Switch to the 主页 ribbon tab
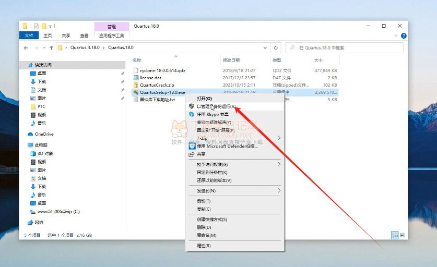Screen dimensions: 437x267 (48, 35)
